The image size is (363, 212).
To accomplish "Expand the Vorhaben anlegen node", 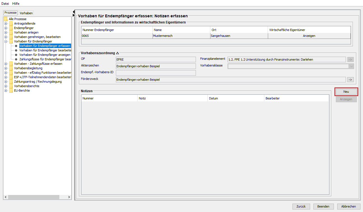I will [6, 32].
